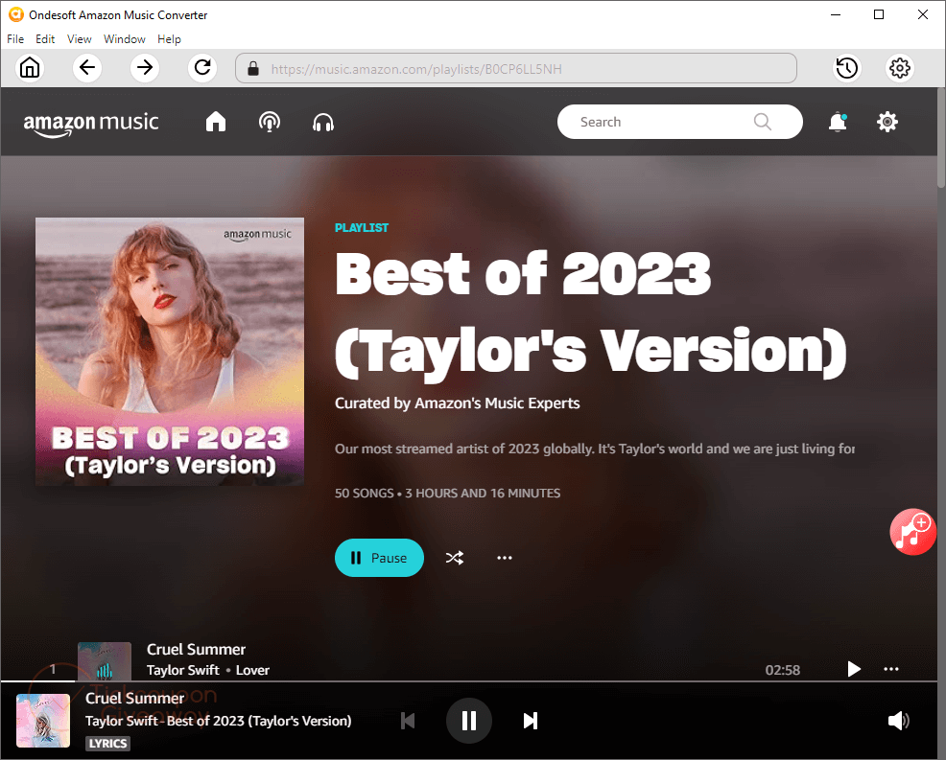The image size is (946, 760).
Task: Click the 'Taylor Swift - Best of 2023' player subtitle
Action: point(219,721)
